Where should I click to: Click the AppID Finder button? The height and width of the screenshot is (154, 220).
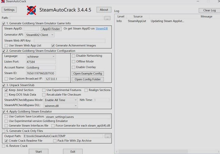click(x=51, y=29)
